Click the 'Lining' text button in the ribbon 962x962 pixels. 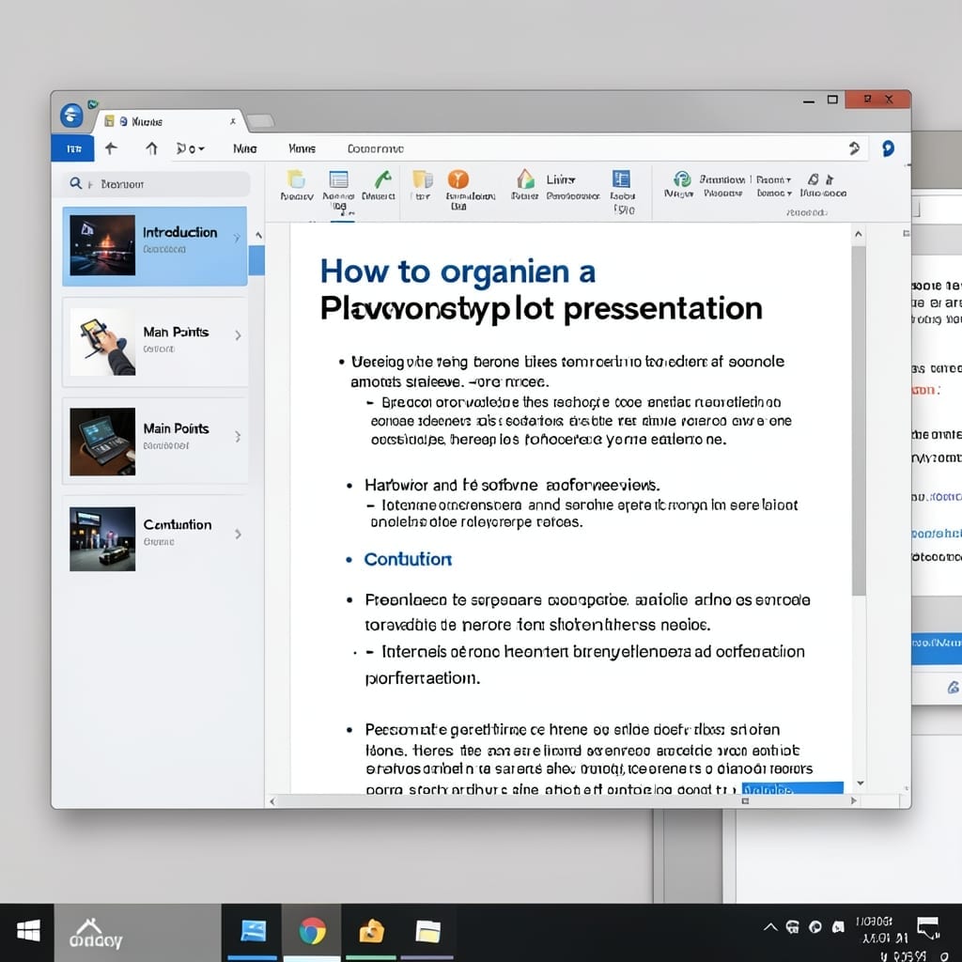tap(561, 179)
